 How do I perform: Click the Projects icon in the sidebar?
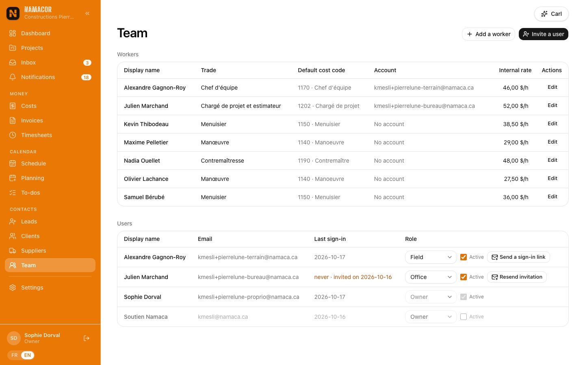click(x=13, y=48)
